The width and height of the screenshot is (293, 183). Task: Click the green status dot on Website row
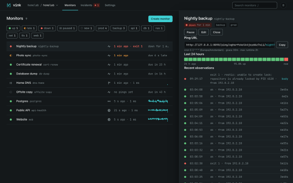(11, 119)
